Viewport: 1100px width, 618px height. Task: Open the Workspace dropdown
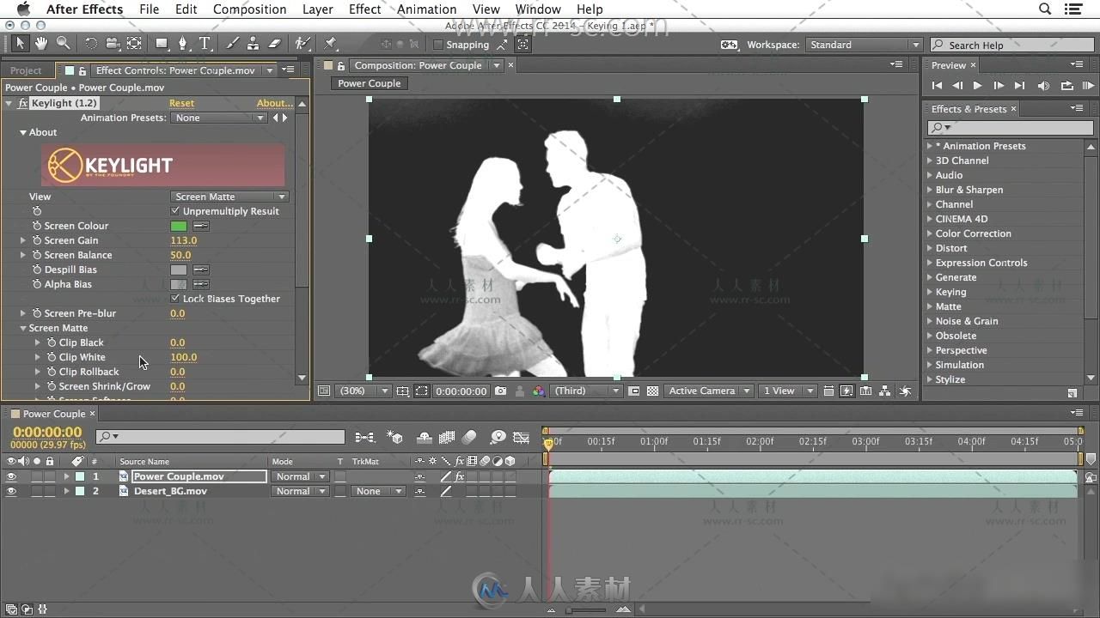pos(864,45)
